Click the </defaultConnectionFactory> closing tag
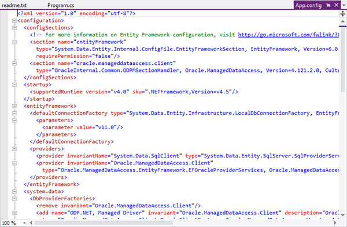This screenshot has height=227, width=347. 72,142
